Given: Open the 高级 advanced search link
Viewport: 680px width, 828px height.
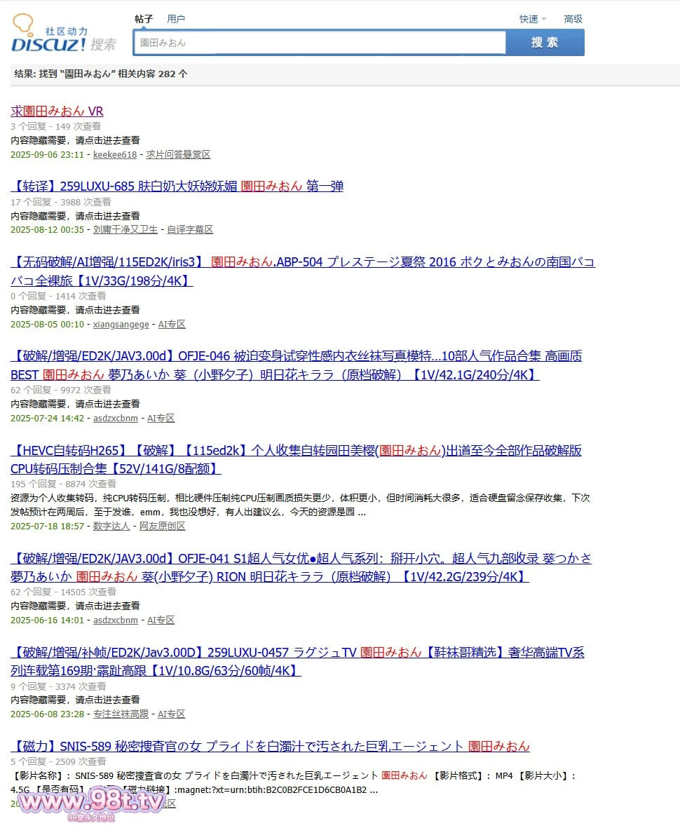Looking at the screenshot, I should pyautogui.click(x=573, y=19).
